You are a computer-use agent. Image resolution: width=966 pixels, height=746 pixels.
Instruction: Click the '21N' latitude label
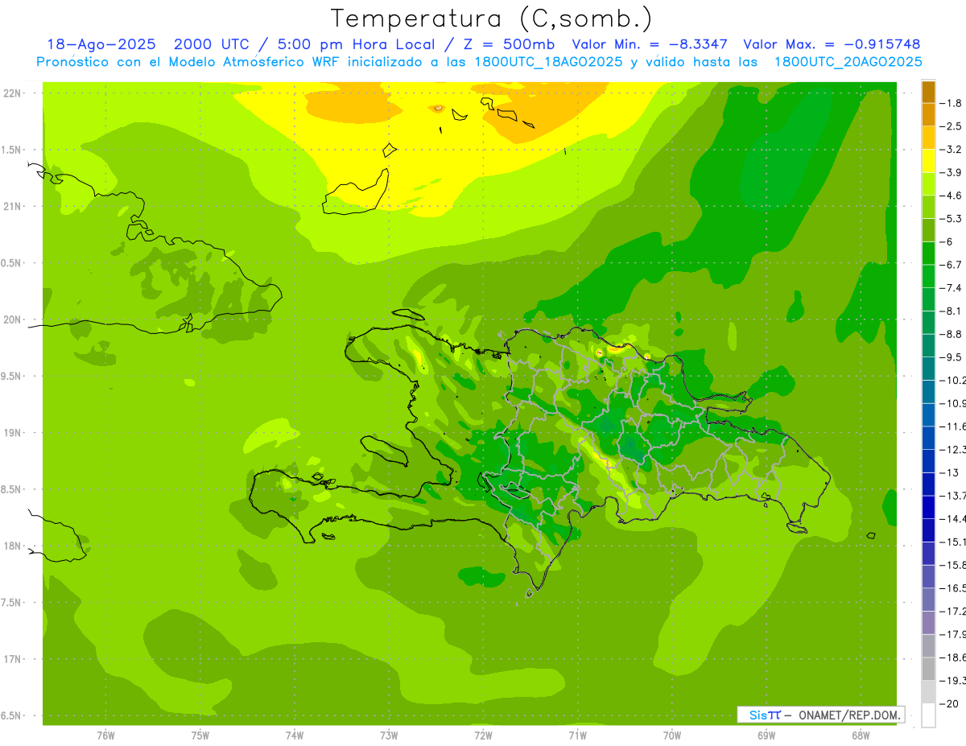pos(12,207)
